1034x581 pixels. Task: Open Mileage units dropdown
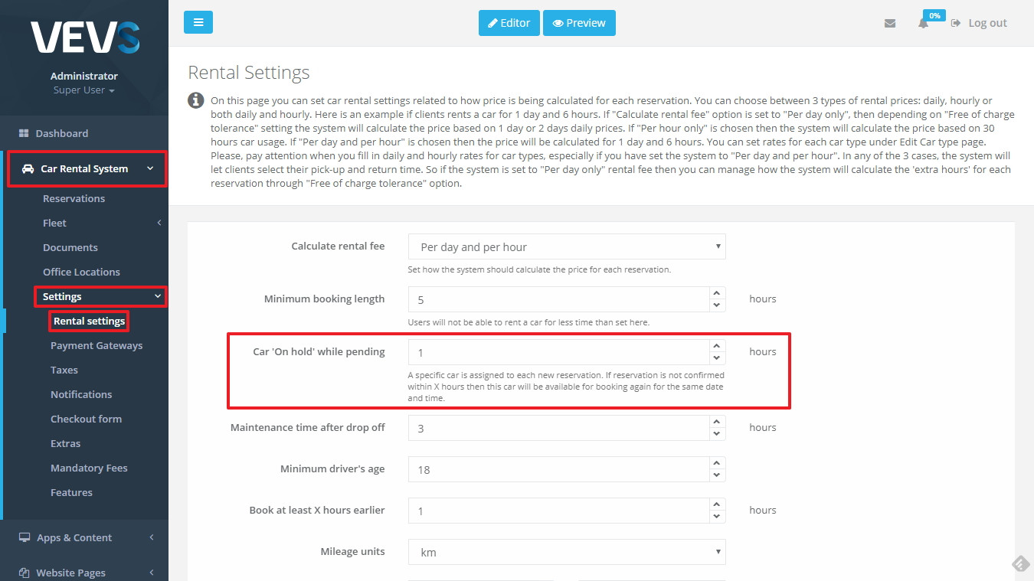click(x=567, y=552)
